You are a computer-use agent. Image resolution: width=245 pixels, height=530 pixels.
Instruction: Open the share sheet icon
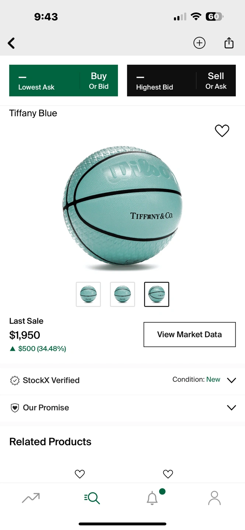click(x=229, y=43)
